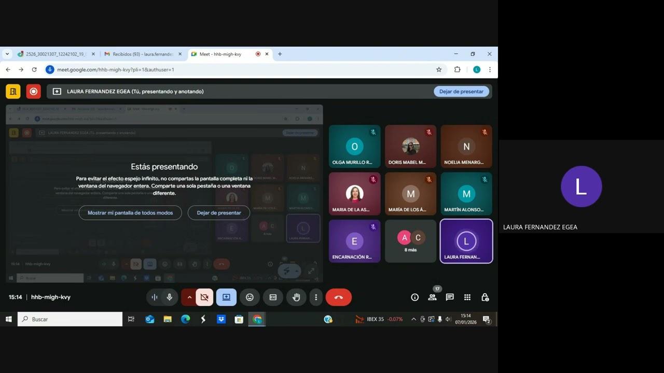
Task: Expand the tab search dropdown arrow
Action: [7, 54]
